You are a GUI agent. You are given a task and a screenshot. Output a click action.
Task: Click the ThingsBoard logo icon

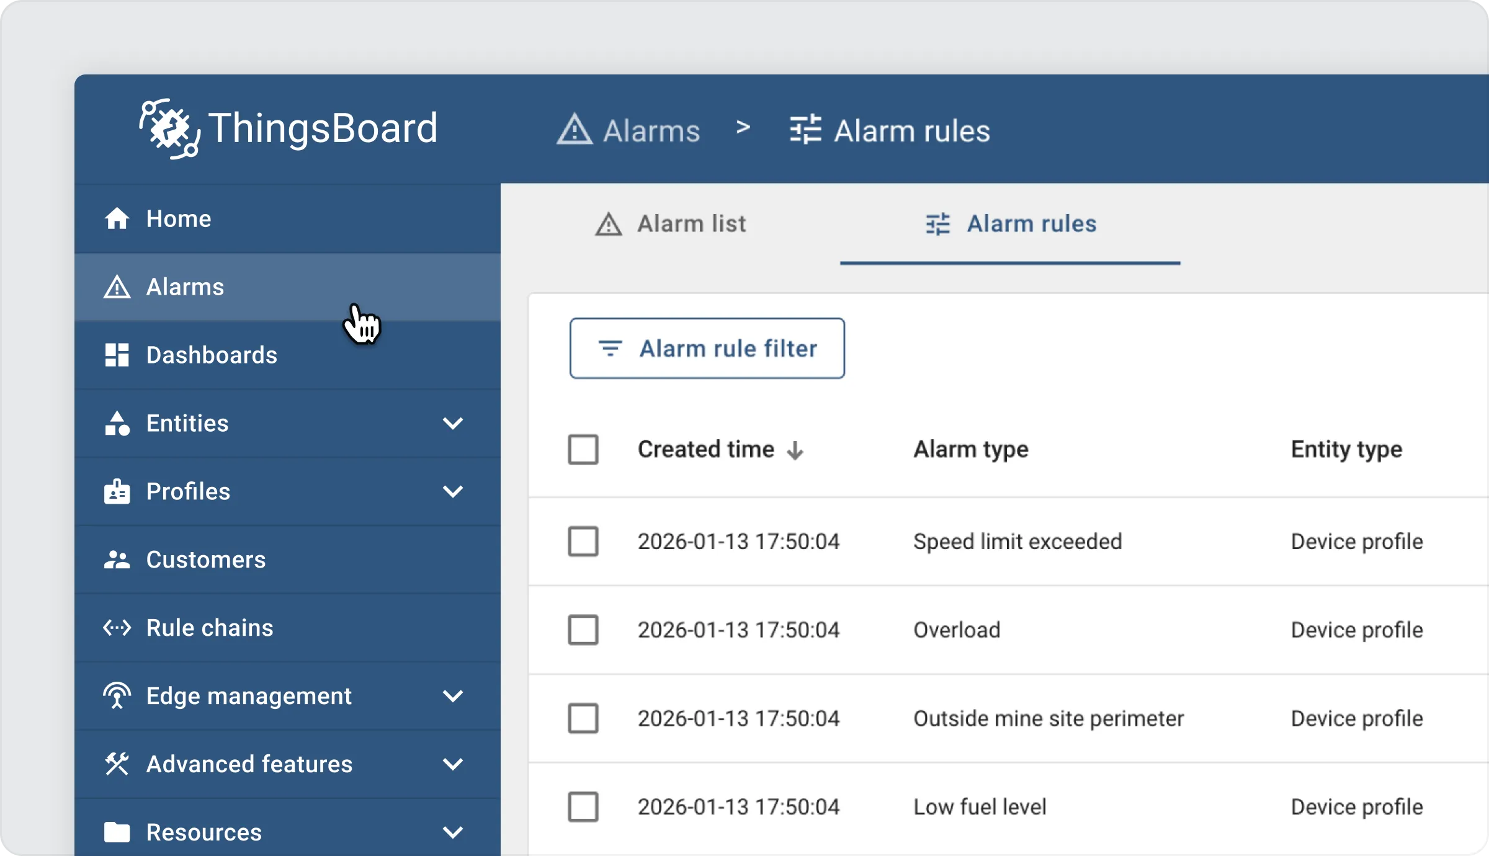coord(169,128)
